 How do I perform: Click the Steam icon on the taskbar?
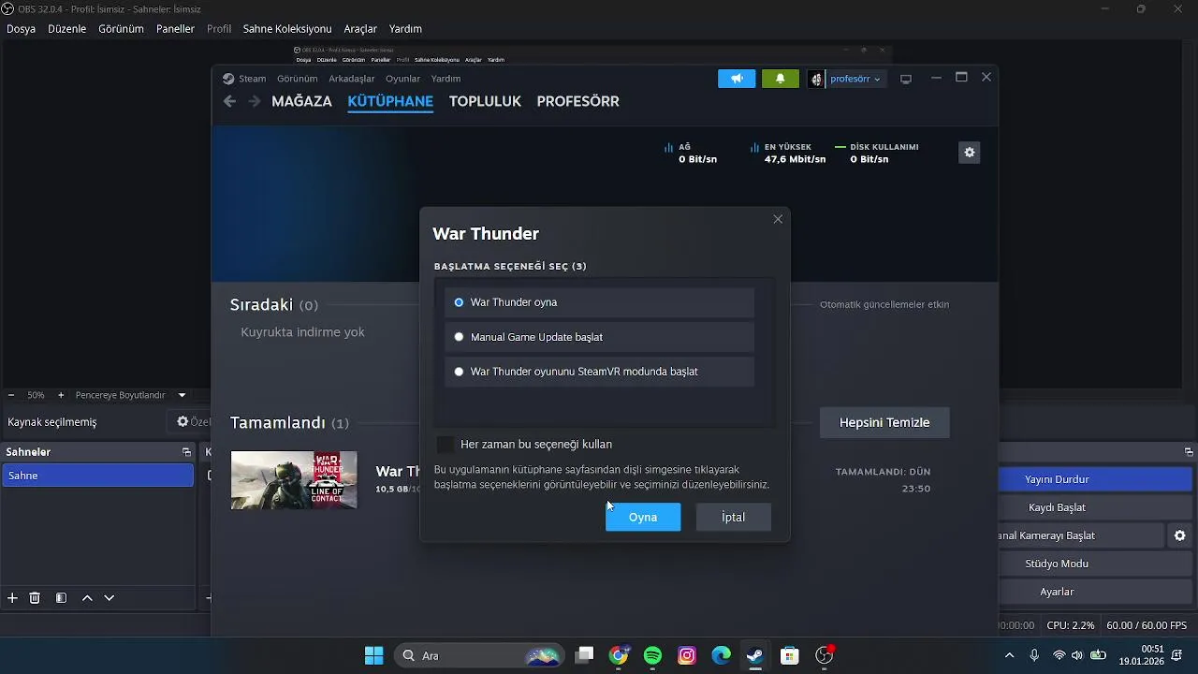click(754, 655)
